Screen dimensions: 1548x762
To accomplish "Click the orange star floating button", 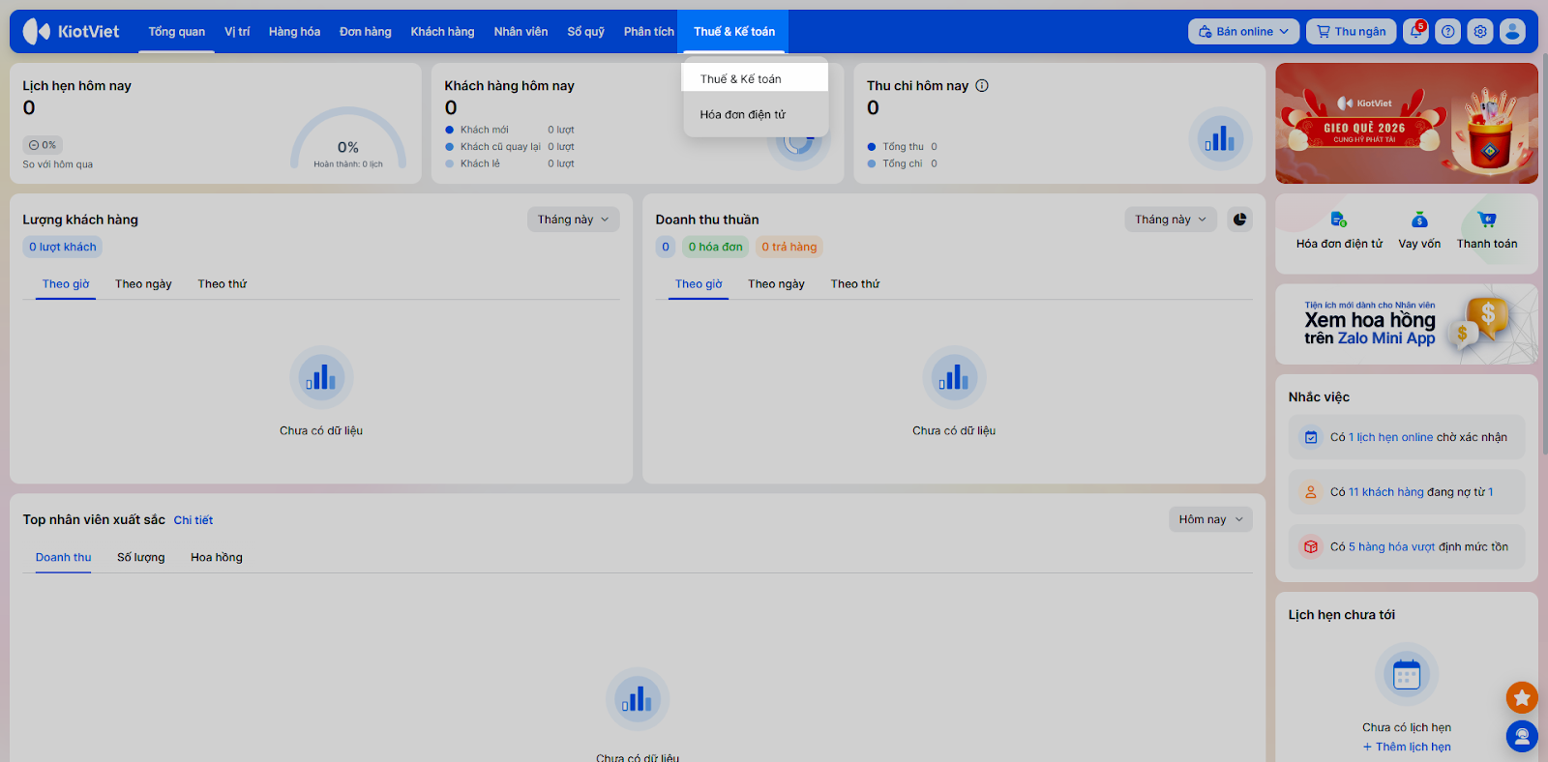I will tap(1522, 697).
